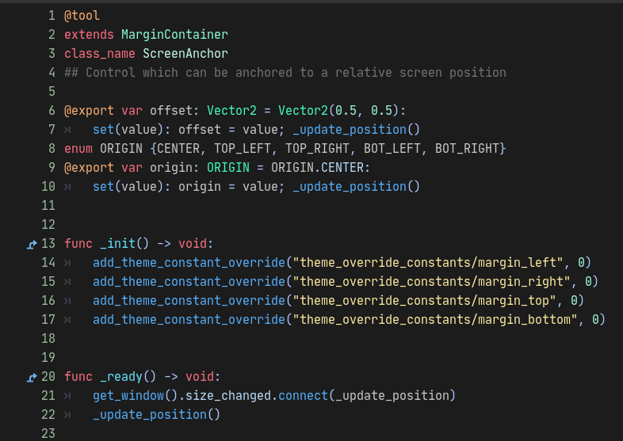Click line number 6 in gutter
The width and height of the screenshot is (623, 441).
click(x=52, y=110)
